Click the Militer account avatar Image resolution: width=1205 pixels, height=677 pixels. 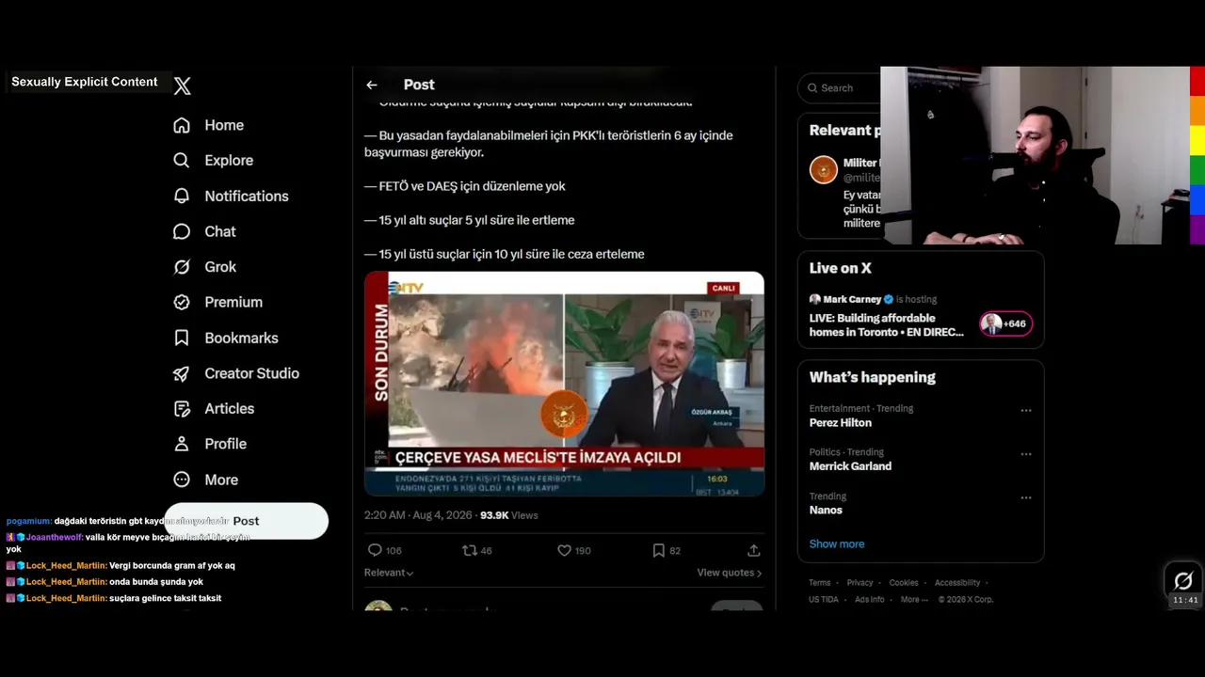click(824, 170)
